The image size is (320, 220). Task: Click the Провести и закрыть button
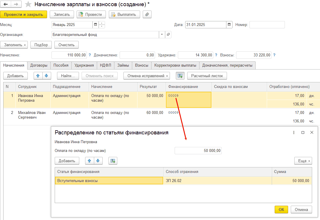(x=23, y=15)
